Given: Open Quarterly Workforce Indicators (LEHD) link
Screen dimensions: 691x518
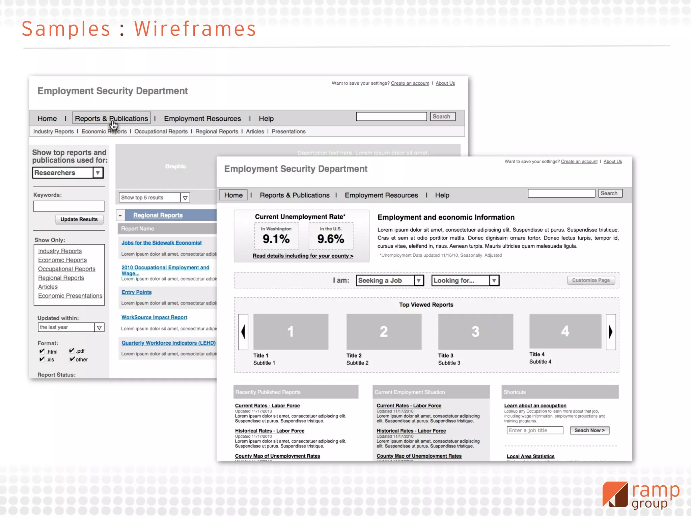Looking at the screenshot, I should pyautogui.click(x=168, y=343).
